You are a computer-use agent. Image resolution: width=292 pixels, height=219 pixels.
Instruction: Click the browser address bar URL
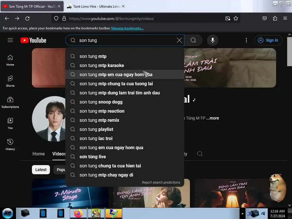[111, 19]
